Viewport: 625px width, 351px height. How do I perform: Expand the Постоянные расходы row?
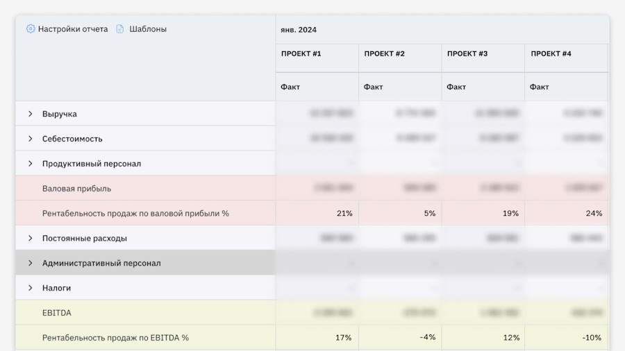[x=31, y=238]
